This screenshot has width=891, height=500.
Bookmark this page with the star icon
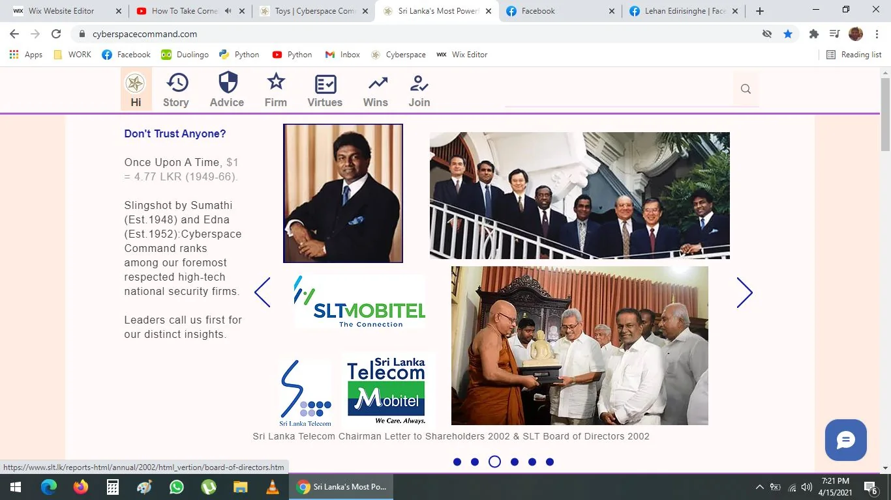(788, 34)
